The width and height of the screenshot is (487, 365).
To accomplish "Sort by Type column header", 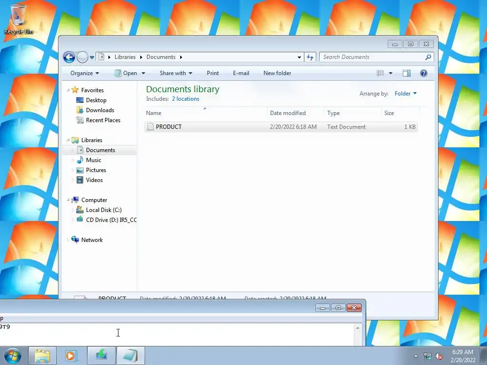I will (352, 113).
